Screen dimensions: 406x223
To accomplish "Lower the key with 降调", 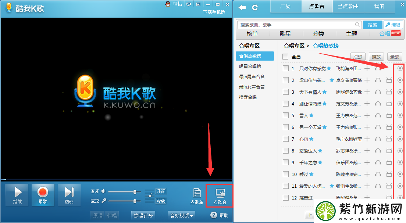I will (x=161, y=201).
